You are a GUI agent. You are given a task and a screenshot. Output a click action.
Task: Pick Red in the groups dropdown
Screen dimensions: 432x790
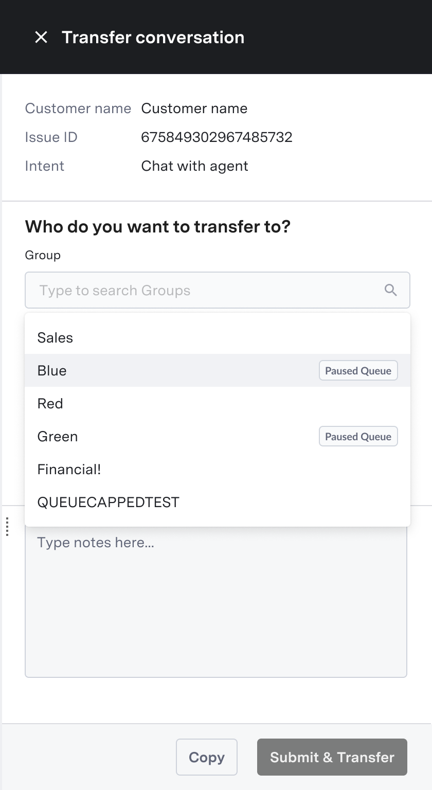[217, 403]
